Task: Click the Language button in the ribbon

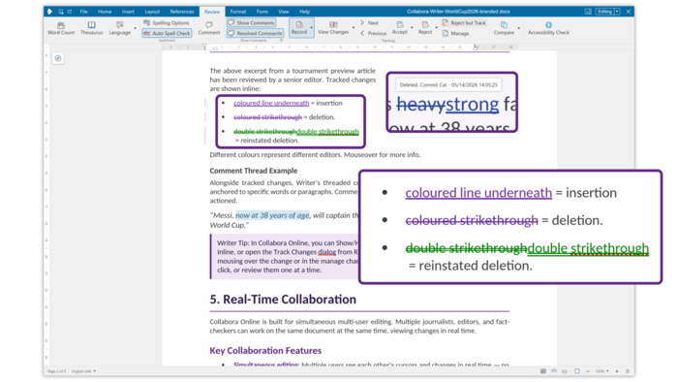Action: point(119,28)
